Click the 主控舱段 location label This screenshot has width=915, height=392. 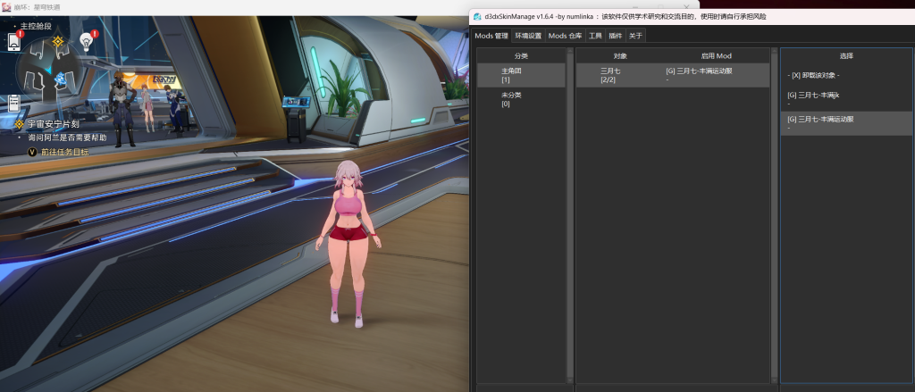point(36,26)
